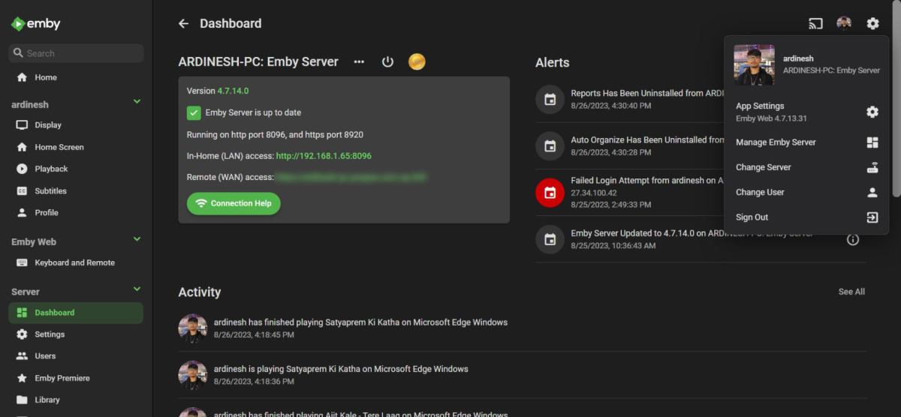Choose Sign Out in the user menu
The height and width of the screenshot is (417, 901).
pyautogui.click(x=752, y=217)
